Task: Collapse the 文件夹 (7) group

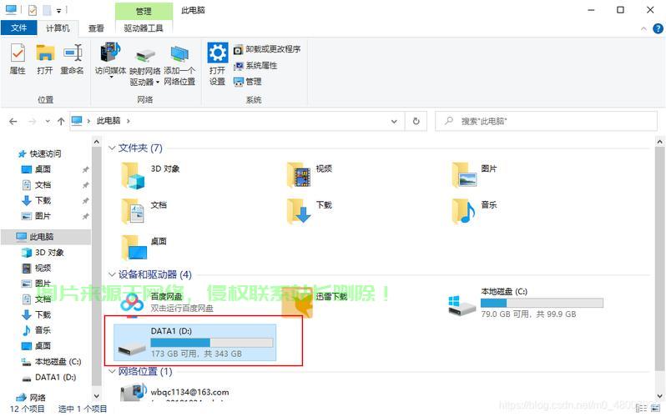Action: (112, 148)
